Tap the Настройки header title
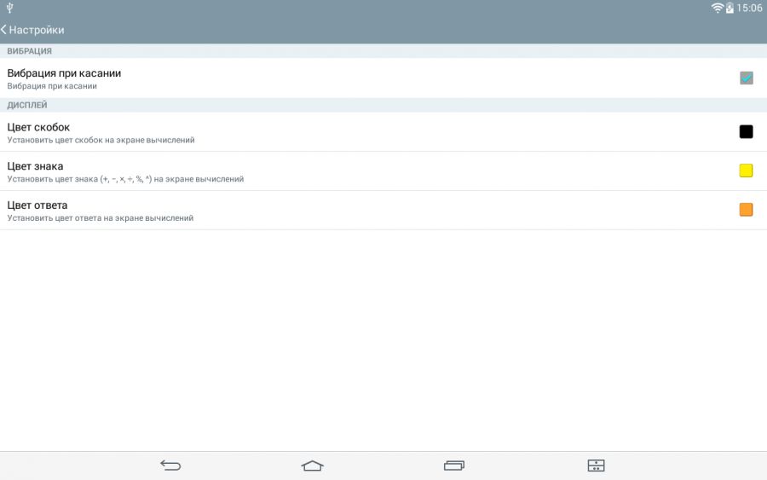 tap(37, 30)
